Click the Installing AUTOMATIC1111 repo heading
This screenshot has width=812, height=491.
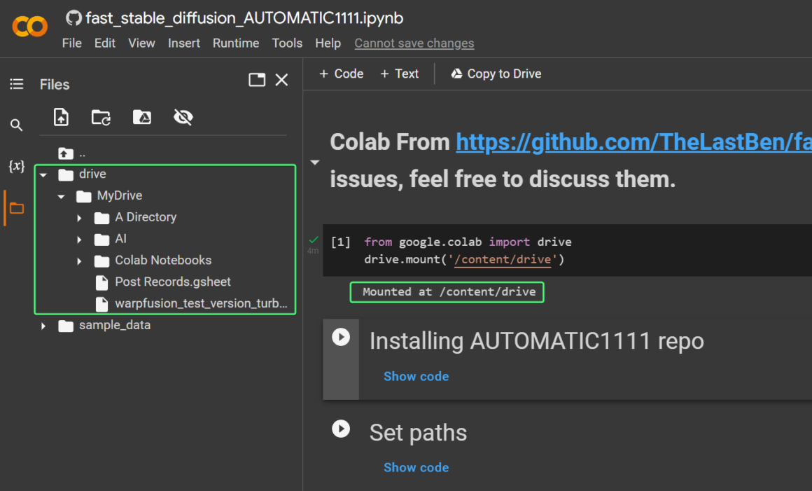click(536, 341)
